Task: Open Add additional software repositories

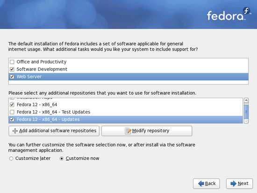Action: [54, 131]
